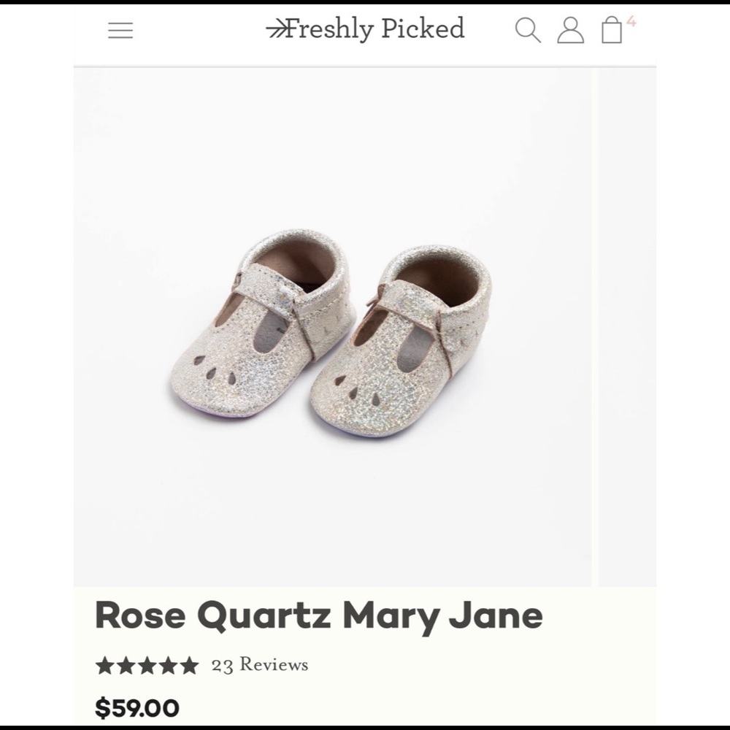The image size is (730, 730).
Task: Open the search icon
Action: tap(529, 30)
